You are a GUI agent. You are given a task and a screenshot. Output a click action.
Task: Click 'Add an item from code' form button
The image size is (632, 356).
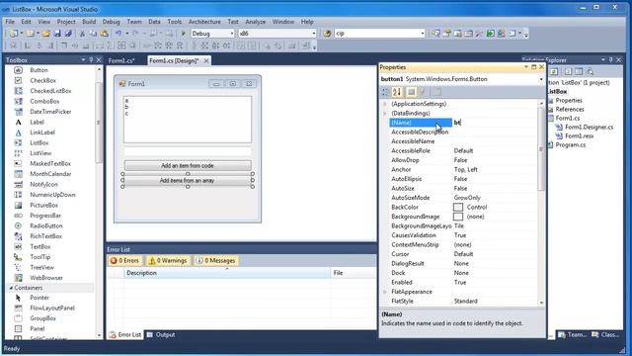(x=188, y=165)
